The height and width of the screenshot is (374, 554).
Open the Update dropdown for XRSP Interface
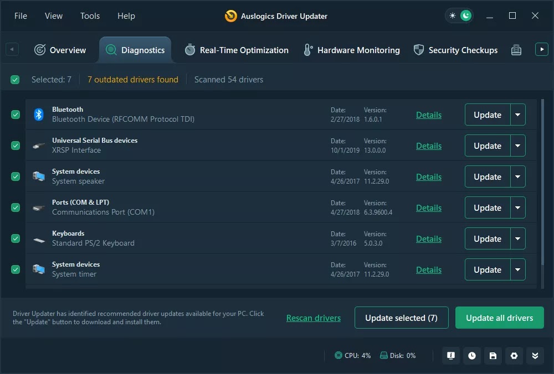pyautogui.click(x=517, y=146)
